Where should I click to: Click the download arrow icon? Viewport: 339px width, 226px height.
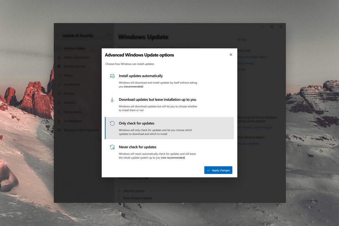click(112, 100)
